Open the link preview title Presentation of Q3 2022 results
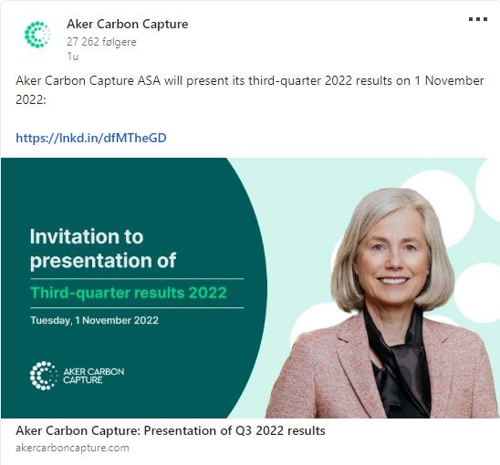Image resolution: width=500 pixels, height=465 pixels. pyautogui.click(x=171, y=430)
